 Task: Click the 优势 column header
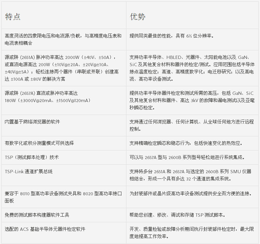(x=138, y=17)
